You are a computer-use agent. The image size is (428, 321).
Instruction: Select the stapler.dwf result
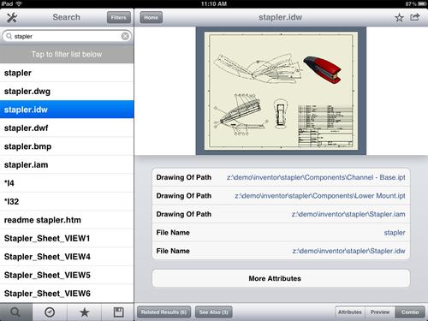(x=67, y=128)
